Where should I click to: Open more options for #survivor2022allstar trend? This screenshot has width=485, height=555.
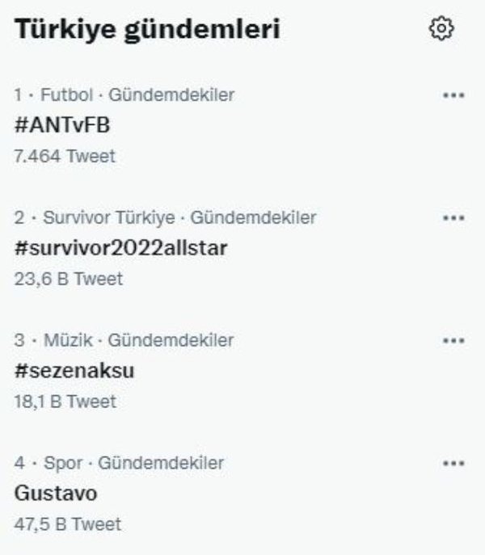point(454,218)
